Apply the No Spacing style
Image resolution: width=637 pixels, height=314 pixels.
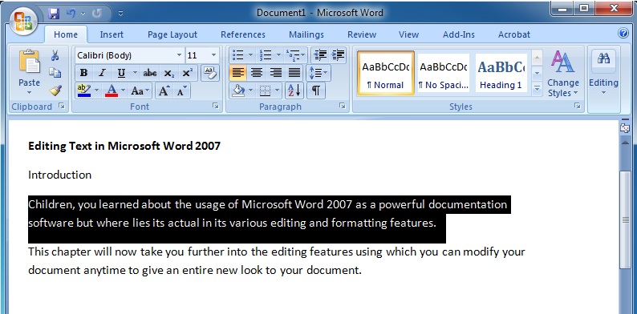pos(443,73)
